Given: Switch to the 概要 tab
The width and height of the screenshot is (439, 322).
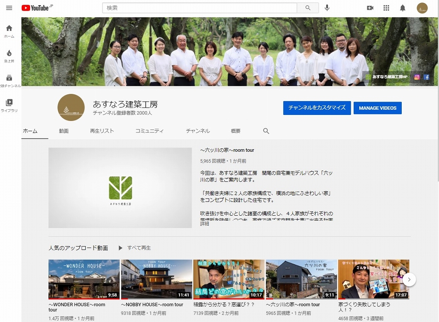Looking at the screenshot, I should click(x=236, y=131).
